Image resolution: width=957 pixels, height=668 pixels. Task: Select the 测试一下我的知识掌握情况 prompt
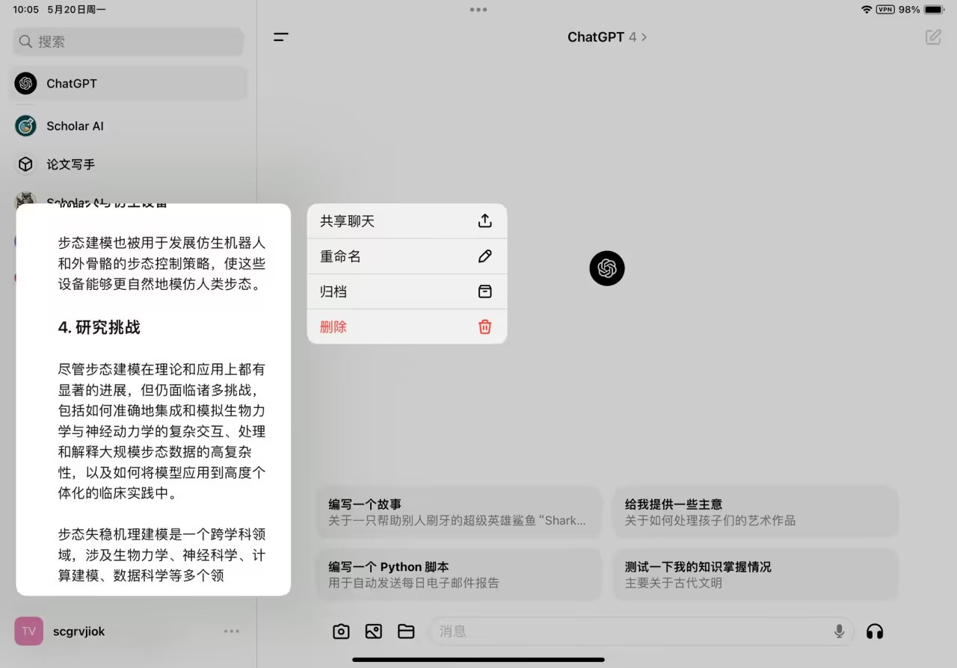pos(755,574)
